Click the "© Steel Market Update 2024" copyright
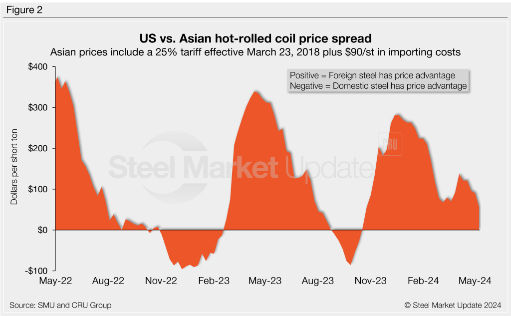The image size is (511, 316). pyautogui.click(x=451, y=305)
